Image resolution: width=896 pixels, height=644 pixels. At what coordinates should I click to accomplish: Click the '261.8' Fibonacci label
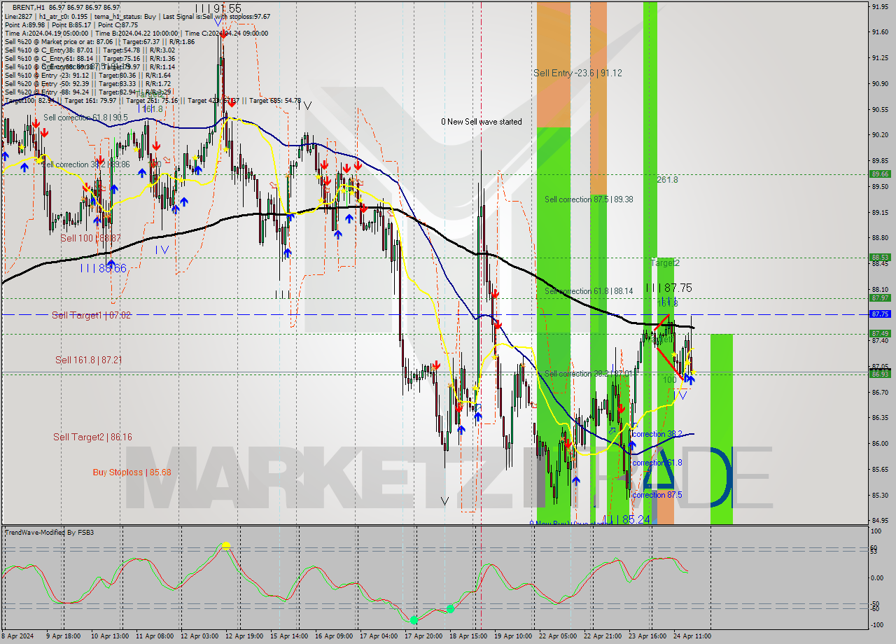[667, 180]
